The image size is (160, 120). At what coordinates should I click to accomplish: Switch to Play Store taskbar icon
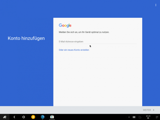tap(52, 117)
